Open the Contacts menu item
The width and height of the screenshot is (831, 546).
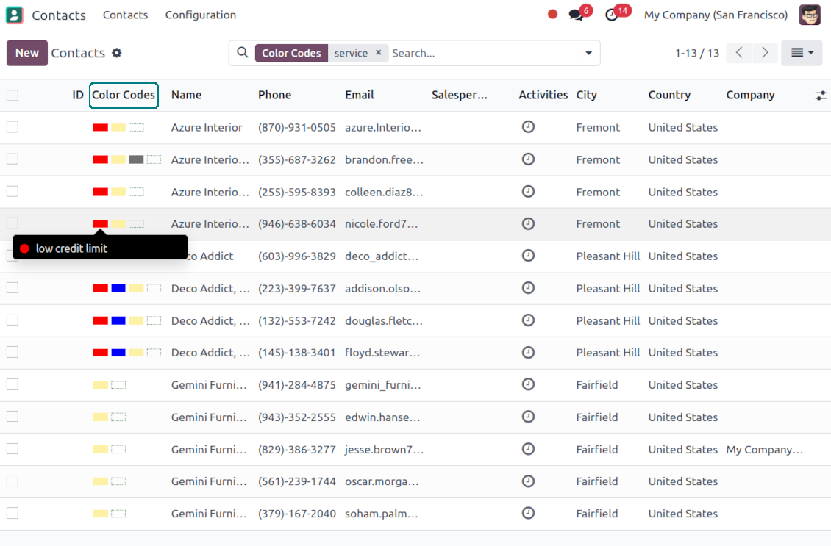pos(125,15)
